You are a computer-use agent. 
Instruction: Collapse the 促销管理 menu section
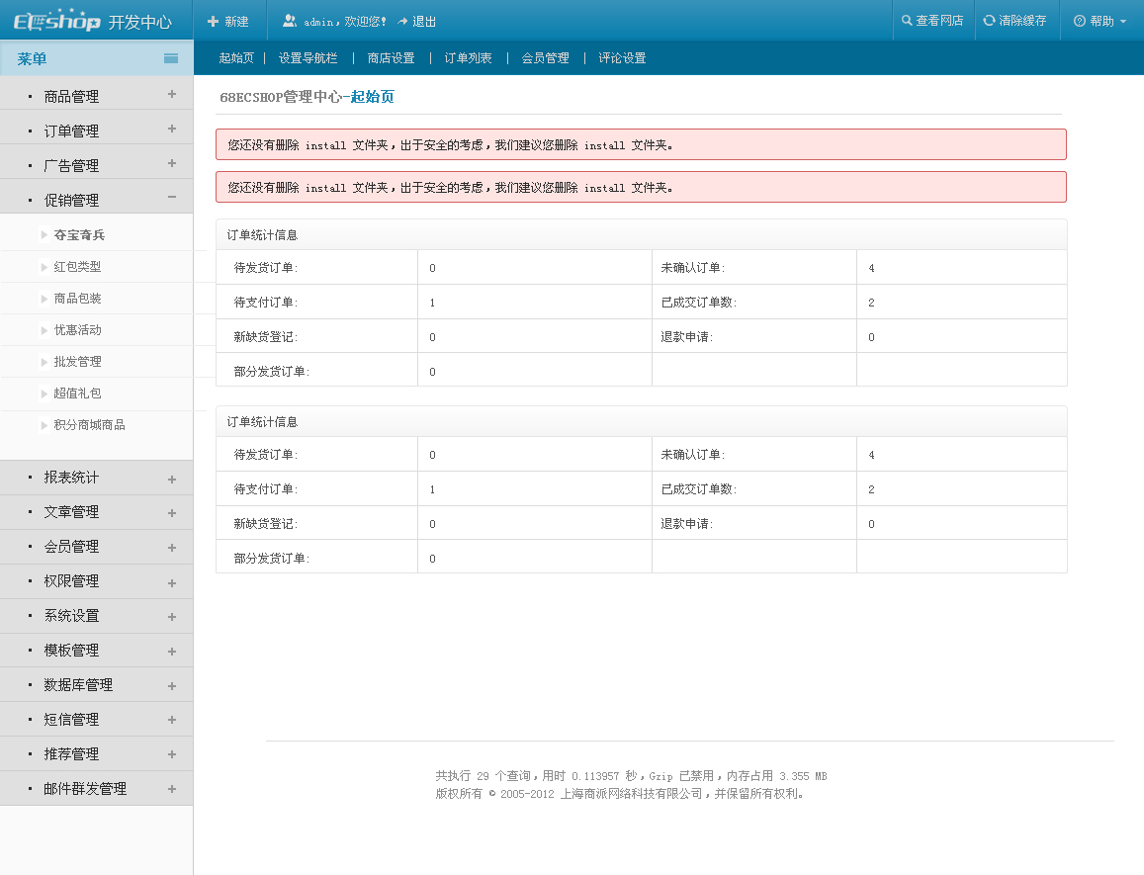tap(171, 198)
